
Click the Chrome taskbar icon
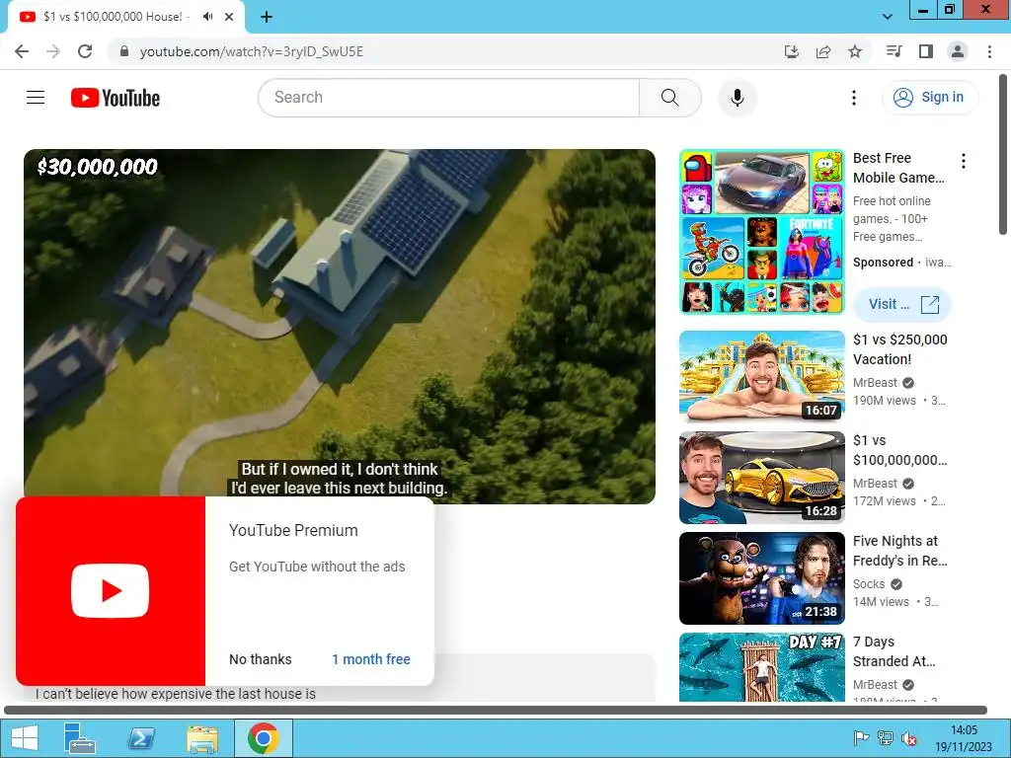pyautogui.click(x=263, y=738)
